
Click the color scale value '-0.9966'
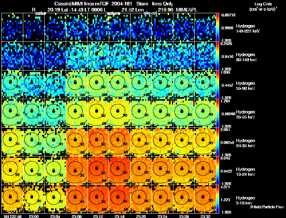coord(227,28)
